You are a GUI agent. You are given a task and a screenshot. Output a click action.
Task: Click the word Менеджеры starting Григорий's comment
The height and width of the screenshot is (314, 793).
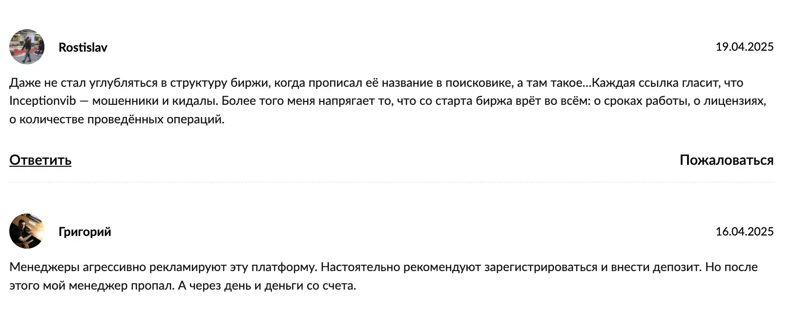(44, 267)
